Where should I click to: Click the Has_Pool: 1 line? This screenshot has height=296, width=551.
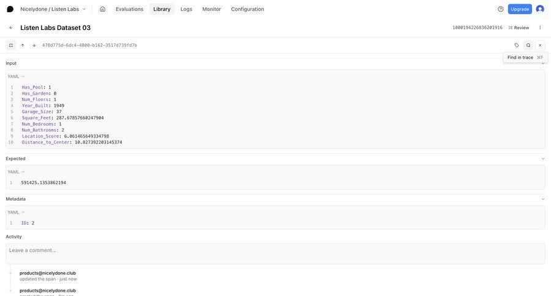click(x=36, y=87)
